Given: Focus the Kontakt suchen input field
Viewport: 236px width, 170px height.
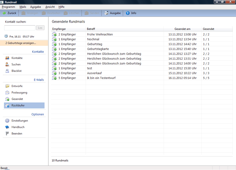Looking at the screenshot, I should tap(20, 28).
